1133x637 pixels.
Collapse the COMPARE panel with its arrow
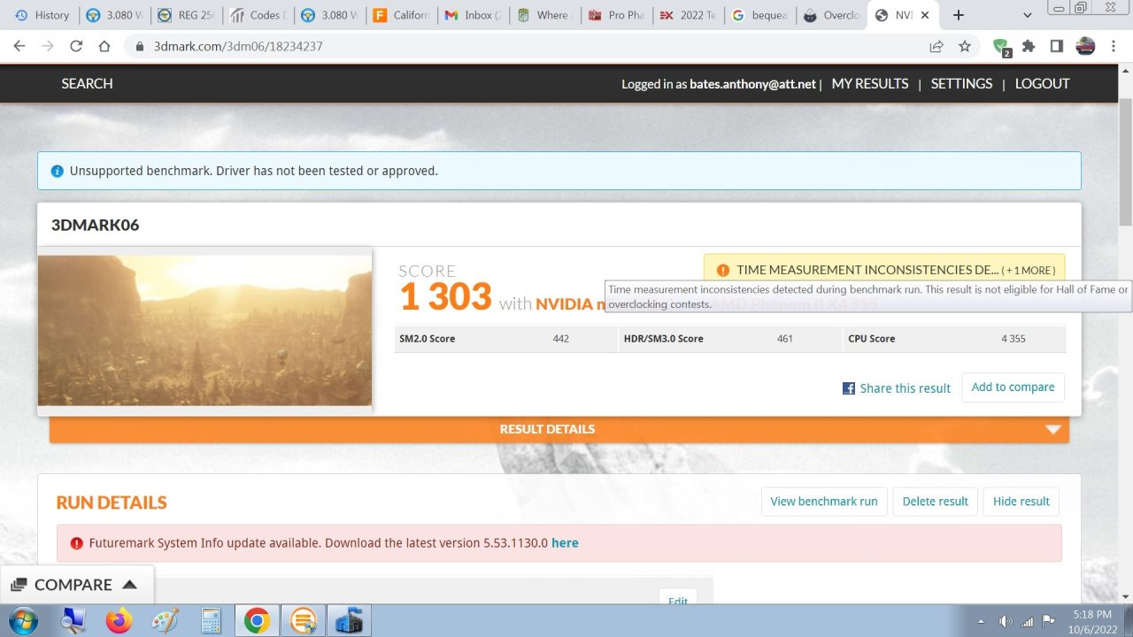[129, 584]
